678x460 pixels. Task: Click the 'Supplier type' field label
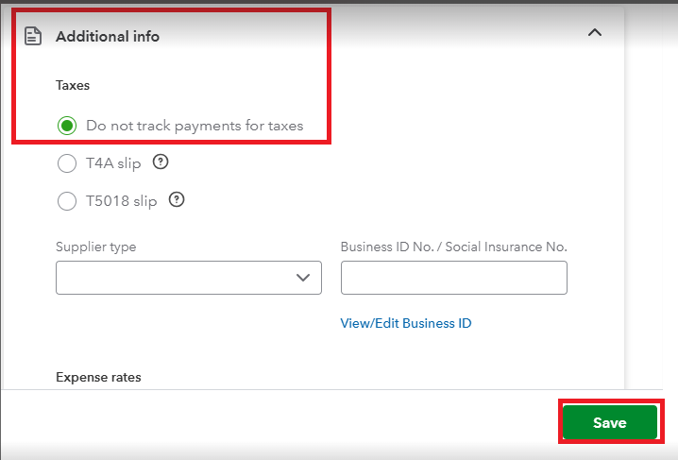[x=95, y=247]
